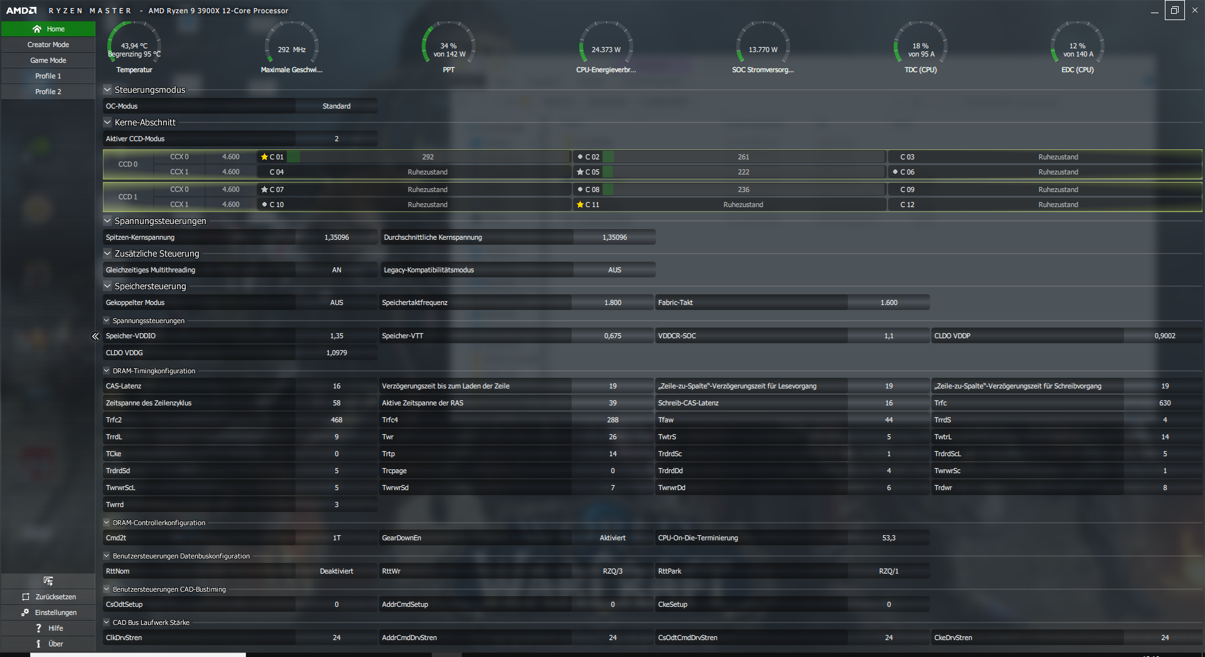Click Spitzen-Kernspannung value 1,35096
1205x657 pixels.
(x=336, y=237)
